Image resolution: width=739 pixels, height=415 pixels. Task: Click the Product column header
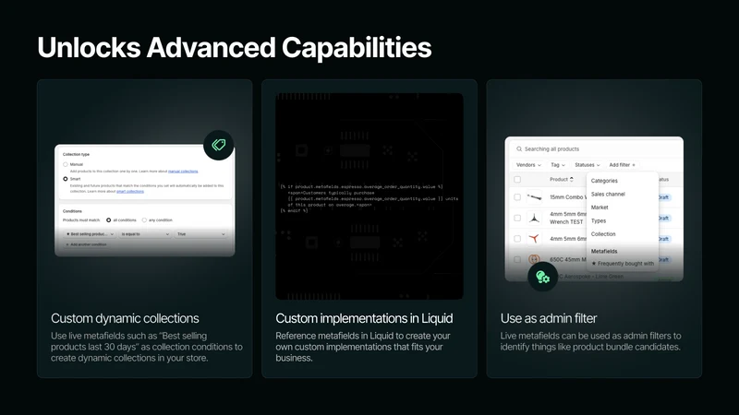(559, 179)
